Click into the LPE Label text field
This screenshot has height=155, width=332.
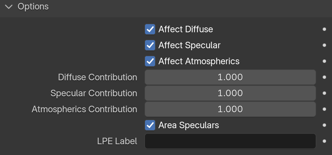pos(230,141)
